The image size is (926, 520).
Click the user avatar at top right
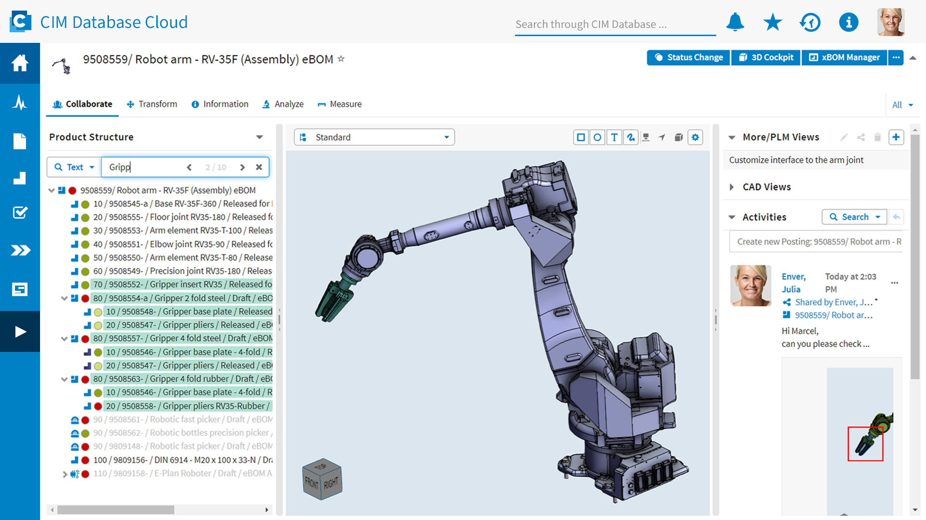click(890, 22)
